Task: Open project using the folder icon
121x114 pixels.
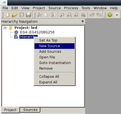Action: pyautogui.click(x=15, y=15)
